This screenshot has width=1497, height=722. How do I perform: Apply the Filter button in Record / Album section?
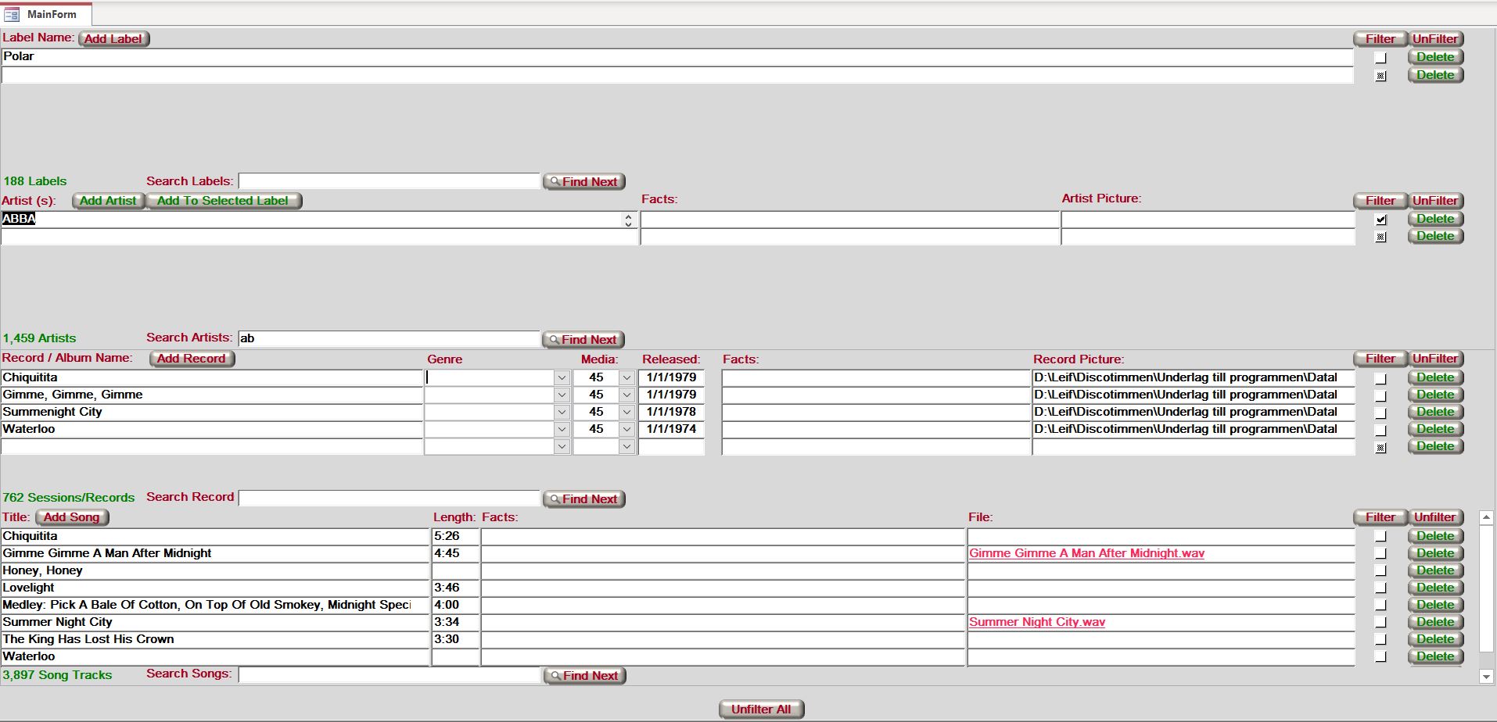[x=1380, y=359]
